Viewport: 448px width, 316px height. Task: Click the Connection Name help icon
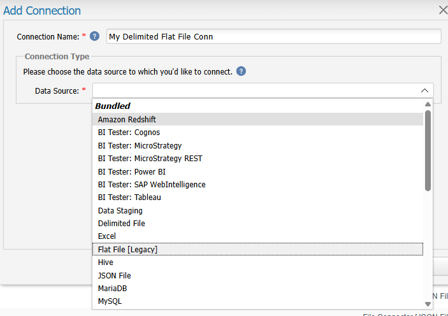click(94, 36)
